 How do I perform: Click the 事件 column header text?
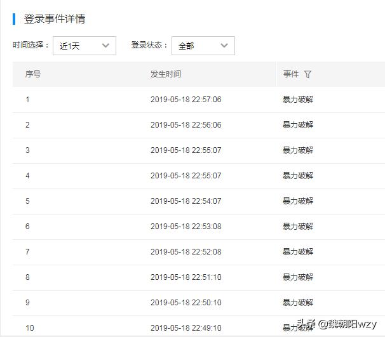tap(291, 74)
